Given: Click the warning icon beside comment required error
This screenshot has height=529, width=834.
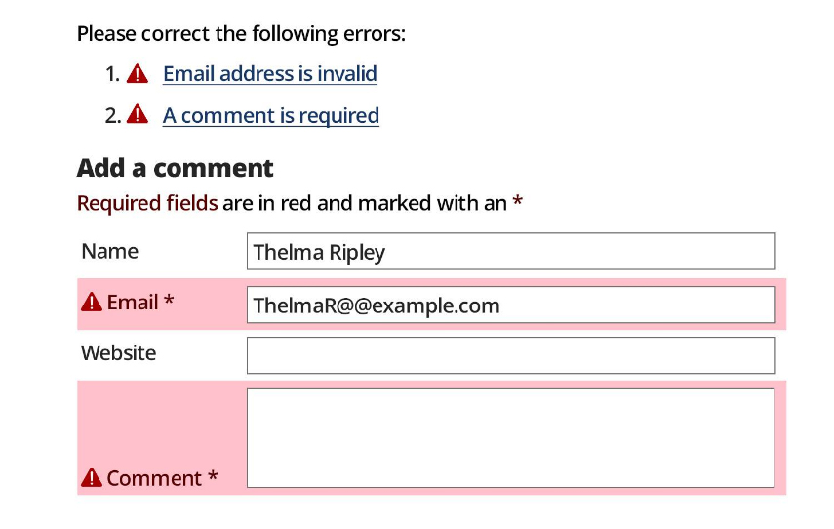Looking at the screenshot, I should (x=138, y=114).
